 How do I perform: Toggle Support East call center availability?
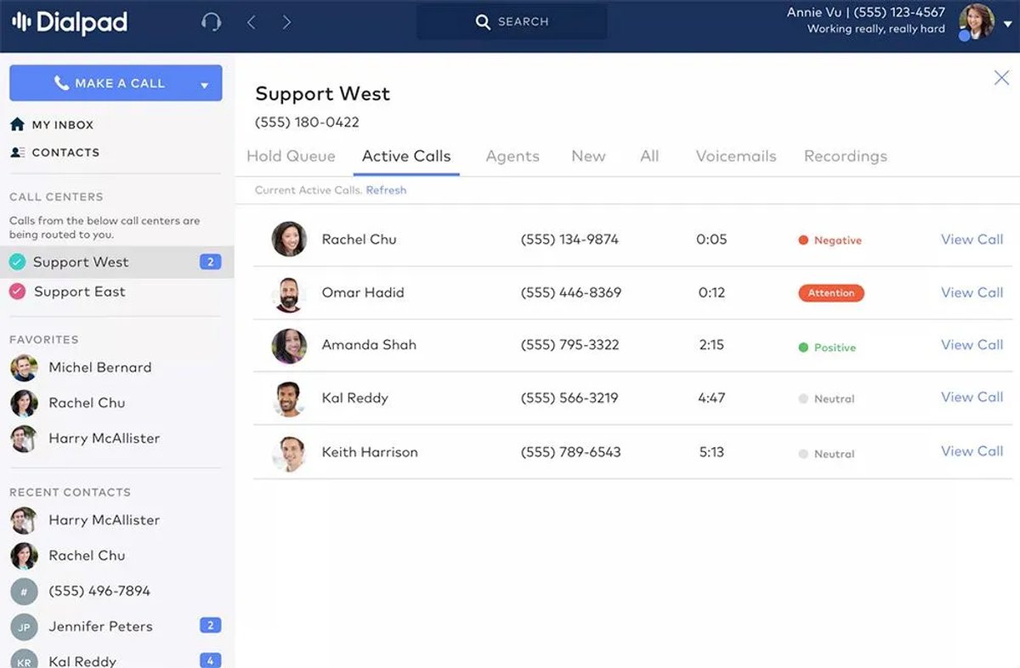point(17,292)
